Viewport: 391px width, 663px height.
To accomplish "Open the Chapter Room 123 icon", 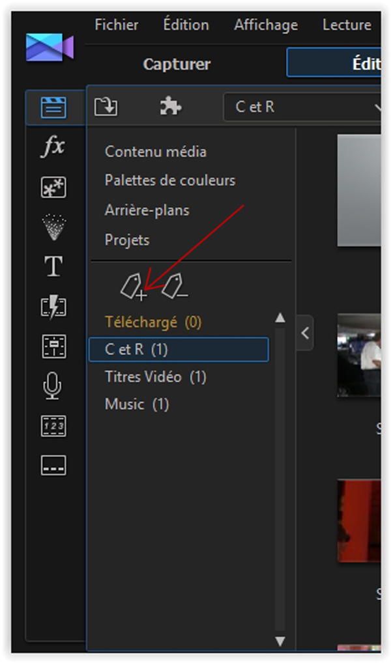I will (x=53, y=426).
